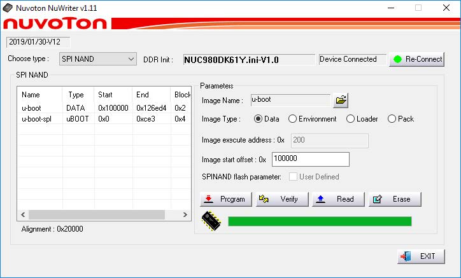The height and width of the screenshot is (278, 461).
Task: Click the green progress bar
Action: [x=320, y=221]
